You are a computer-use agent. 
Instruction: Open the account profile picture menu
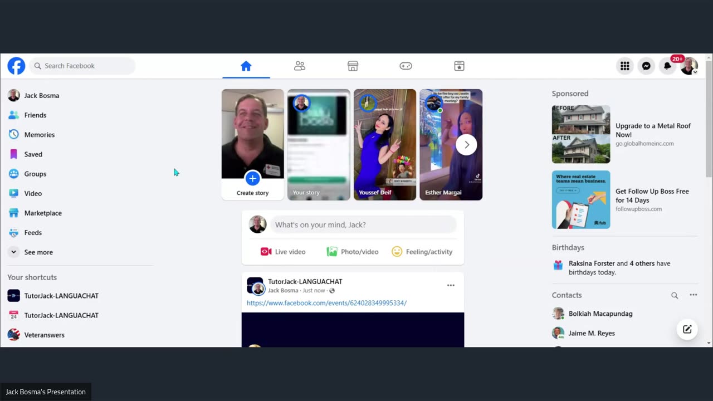coord(689,66)
